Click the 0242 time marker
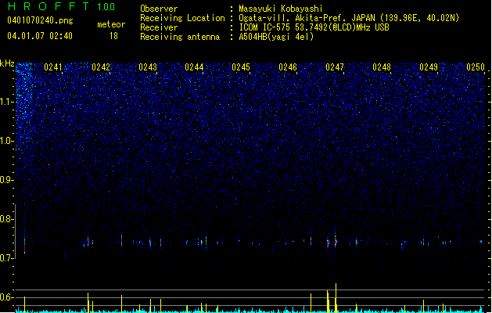Viewport: 492px width, 313px height. (x=101, y=67)
